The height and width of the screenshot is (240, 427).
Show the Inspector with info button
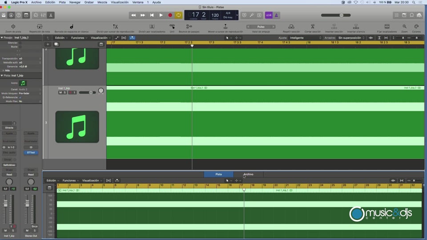pos(11,15)
